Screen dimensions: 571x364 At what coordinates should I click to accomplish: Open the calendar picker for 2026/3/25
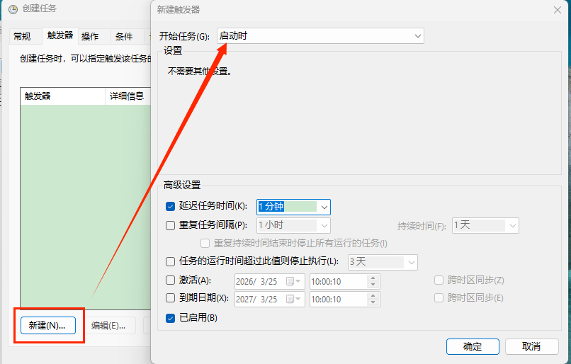293,281
